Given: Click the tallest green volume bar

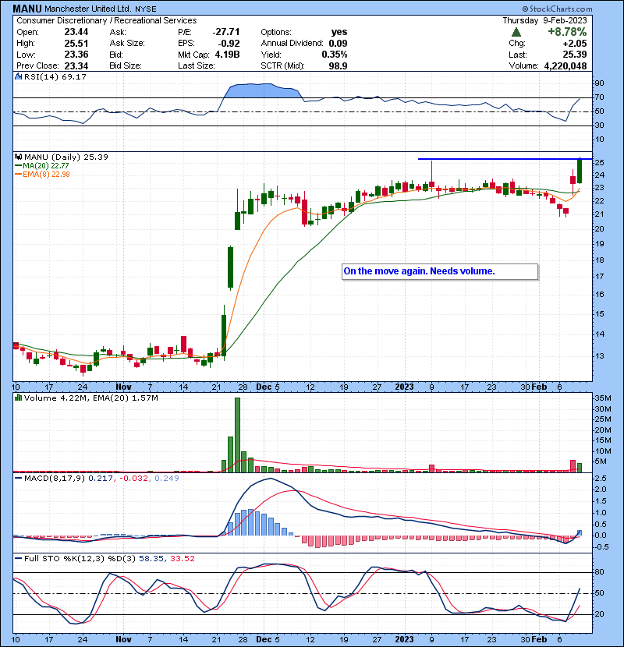Looking at the screenshot, I should click(237, 434).
